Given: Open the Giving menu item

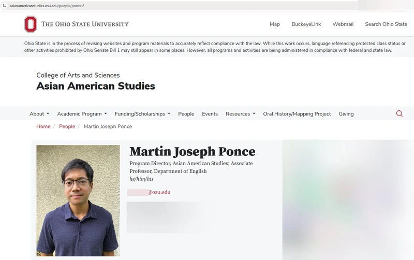Looking at the screenshot, I should point(346,114).
